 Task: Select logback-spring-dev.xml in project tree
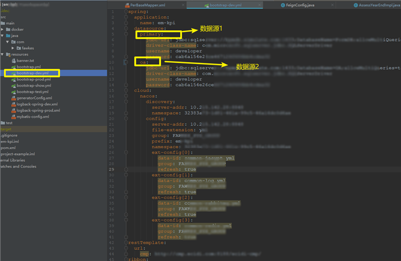tap(37, 104)
